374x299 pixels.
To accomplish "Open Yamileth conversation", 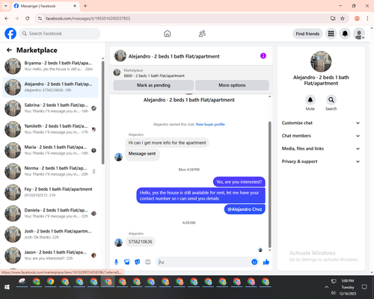I will (51, 129).
